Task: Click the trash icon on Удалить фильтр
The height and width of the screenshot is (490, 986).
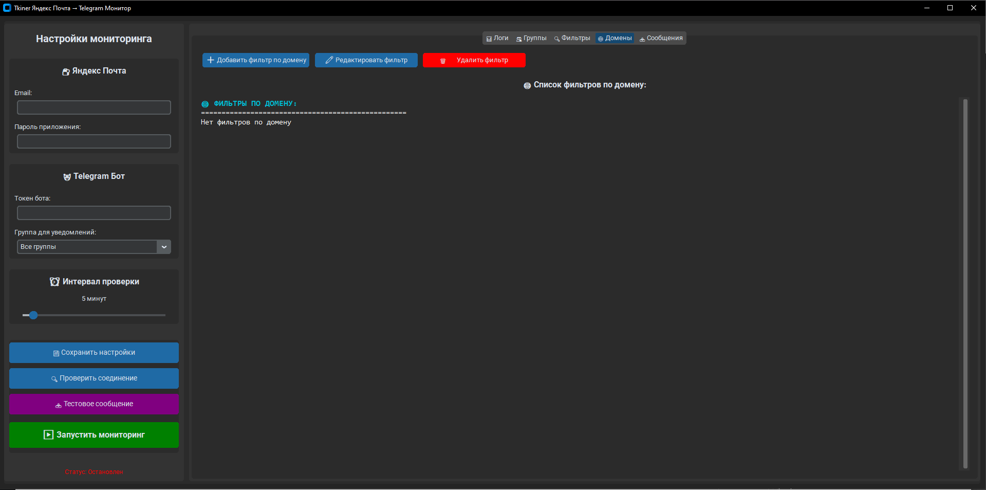Action: 443,61
